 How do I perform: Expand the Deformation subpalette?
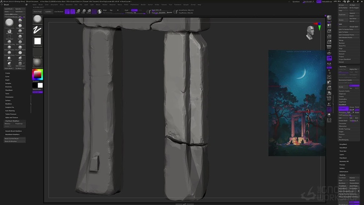point(344,172)
